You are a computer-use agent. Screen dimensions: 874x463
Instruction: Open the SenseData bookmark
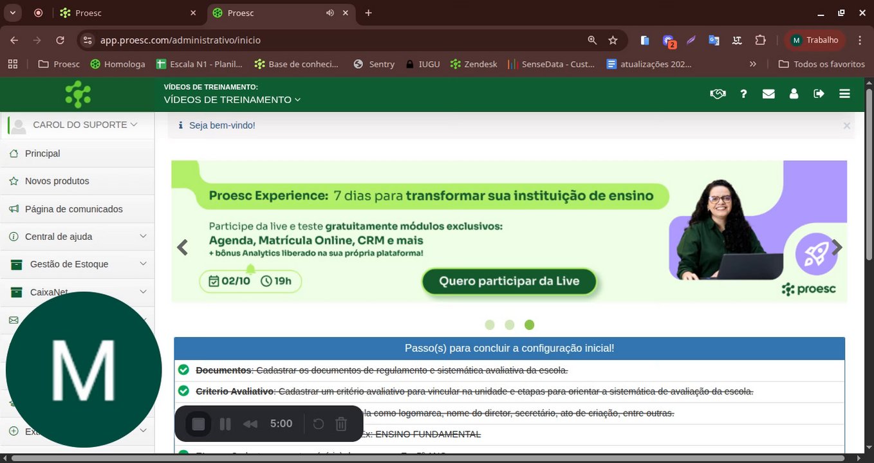pos(552,64)
